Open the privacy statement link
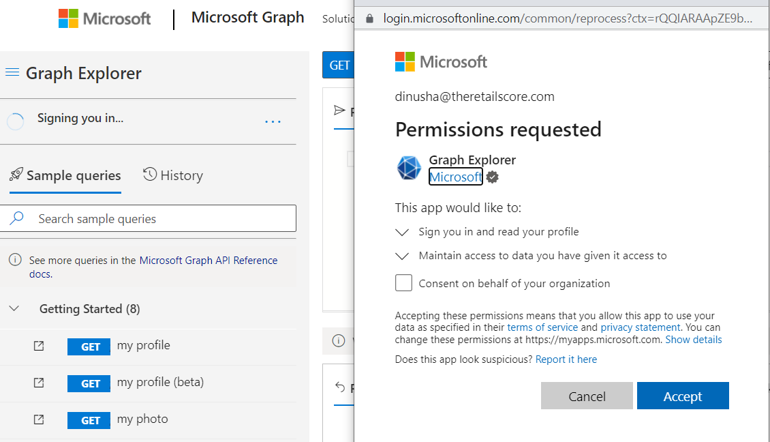The width and height of the screenshot is (770, 442). pos(641,327)
